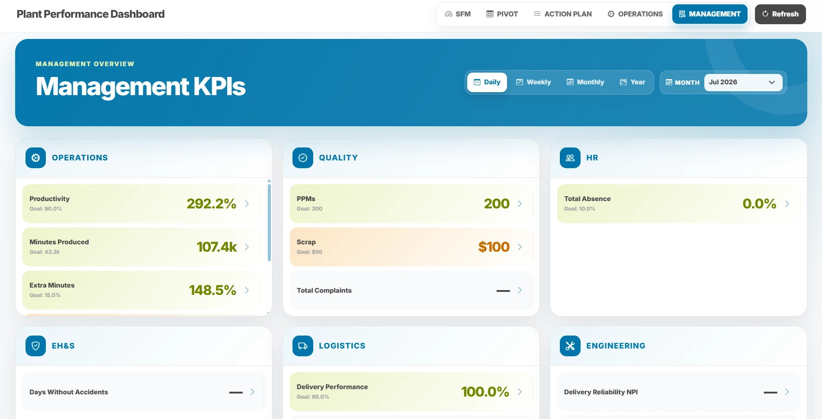Switch to Year view

point(633,82)
